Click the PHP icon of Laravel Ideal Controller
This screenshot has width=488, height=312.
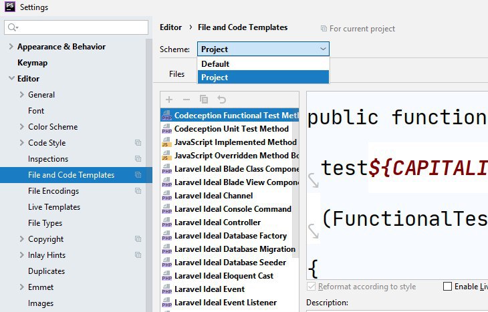(167, 222)
